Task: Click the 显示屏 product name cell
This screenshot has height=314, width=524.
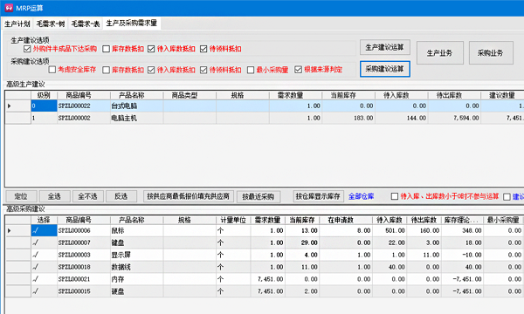Action: (137, 255)
